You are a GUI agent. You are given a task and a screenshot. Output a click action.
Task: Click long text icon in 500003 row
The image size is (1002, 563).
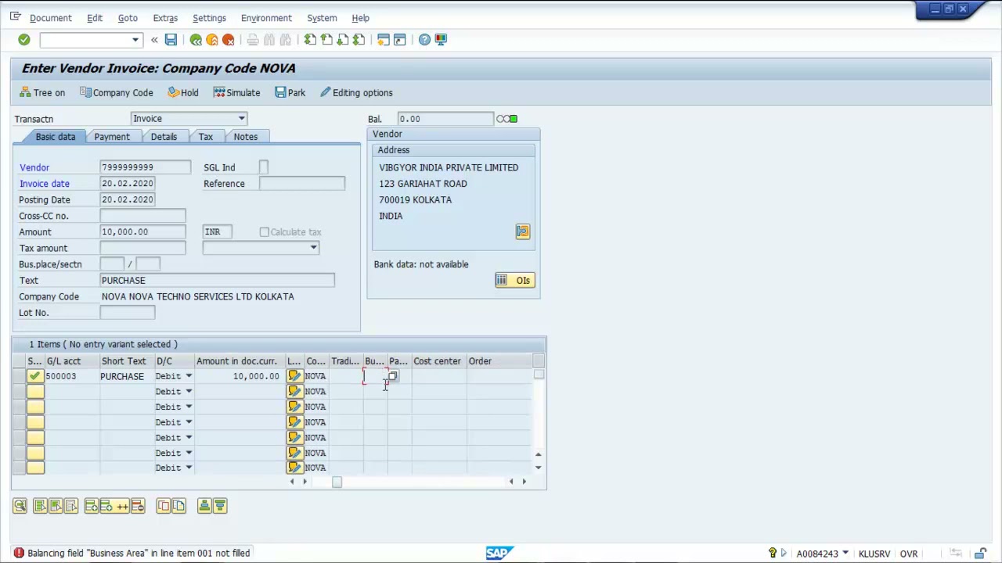[x=294, y=376]
